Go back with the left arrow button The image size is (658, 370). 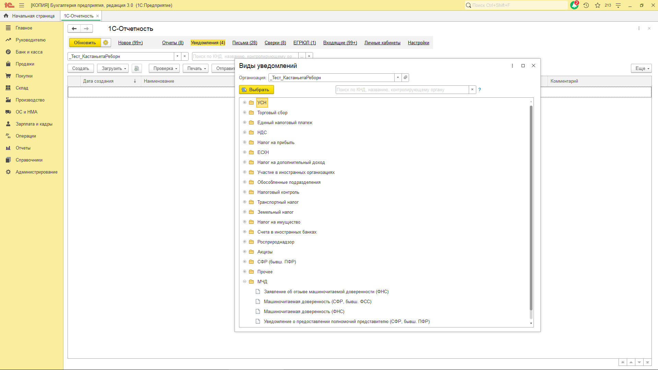click(74, 29)
